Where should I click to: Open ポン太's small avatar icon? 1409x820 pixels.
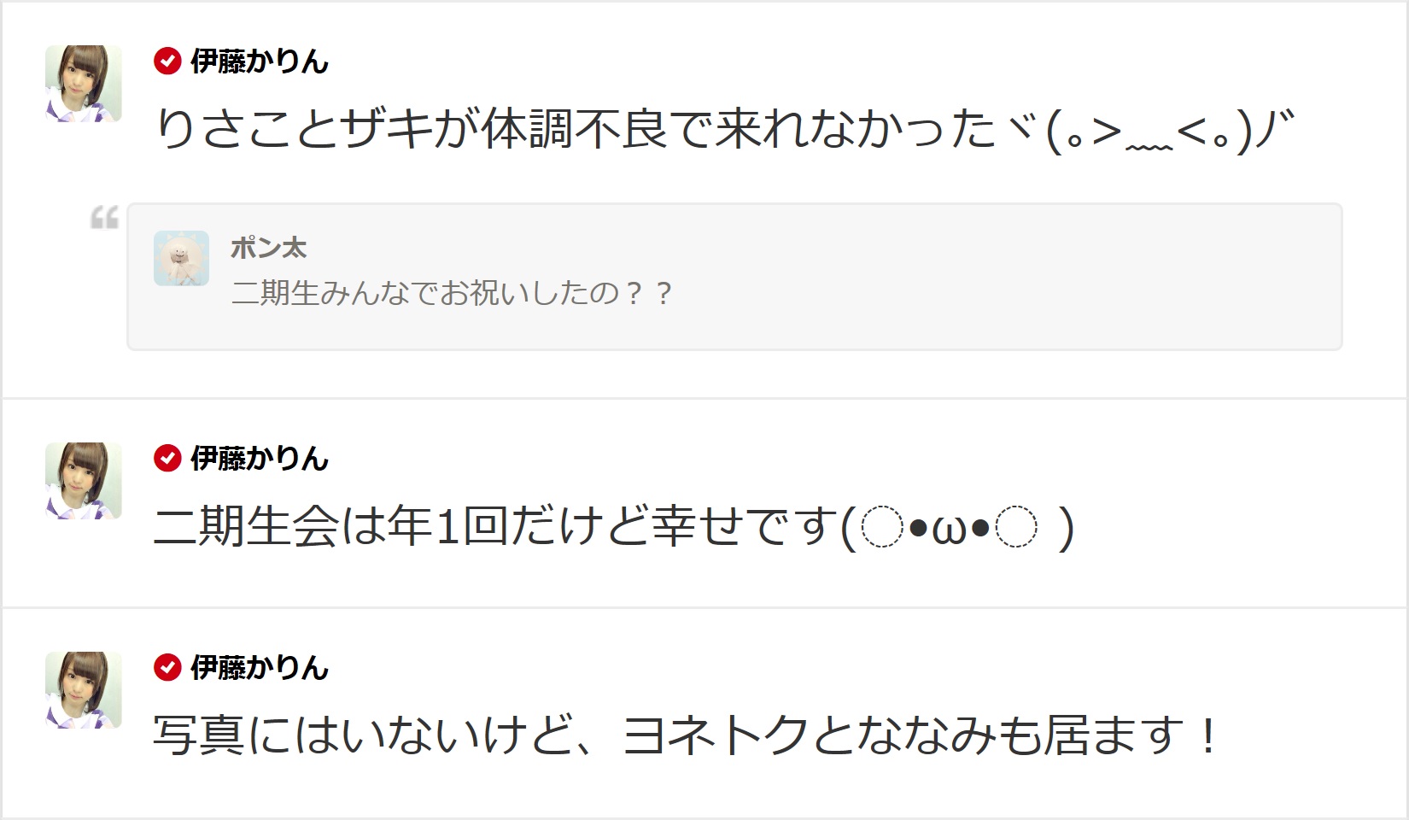(181, 258)
